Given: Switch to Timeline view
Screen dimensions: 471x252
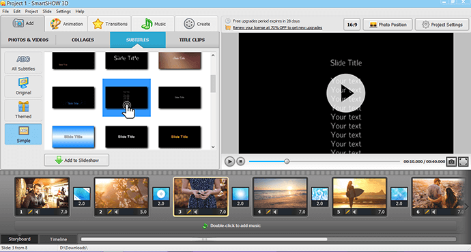Looking at the screenshot, I should (58, 239).
